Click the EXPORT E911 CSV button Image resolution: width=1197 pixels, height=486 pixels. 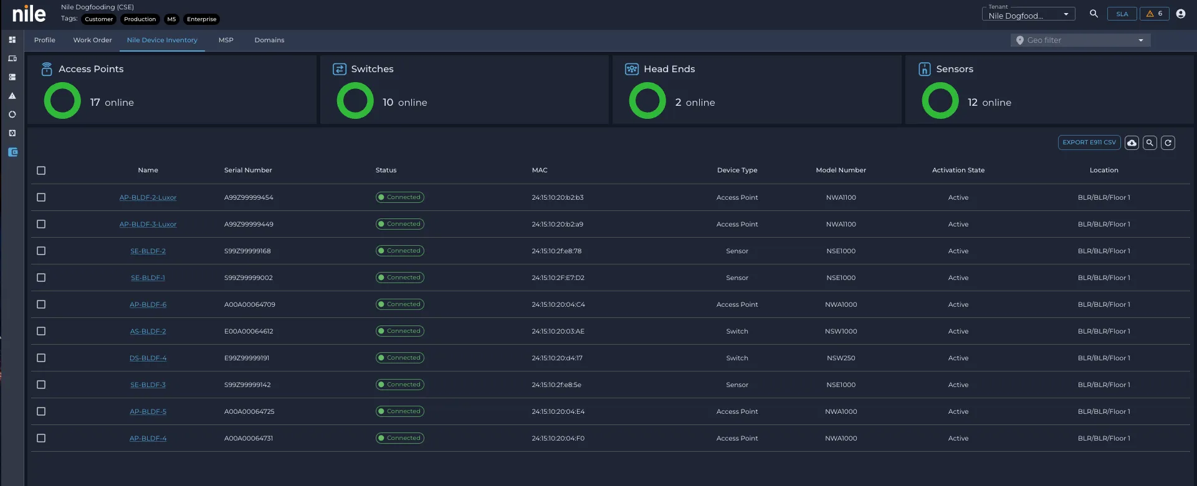point(1089,143)
